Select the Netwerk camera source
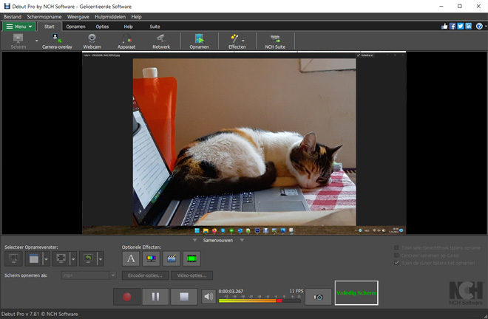Viewport: 488px width, 319px height. pos(161,41)
